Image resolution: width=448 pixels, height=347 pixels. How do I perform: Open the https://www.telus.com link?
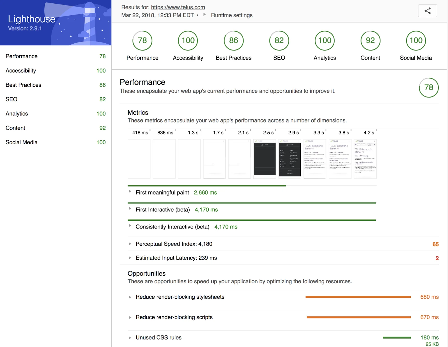click(x=178, y=7)
